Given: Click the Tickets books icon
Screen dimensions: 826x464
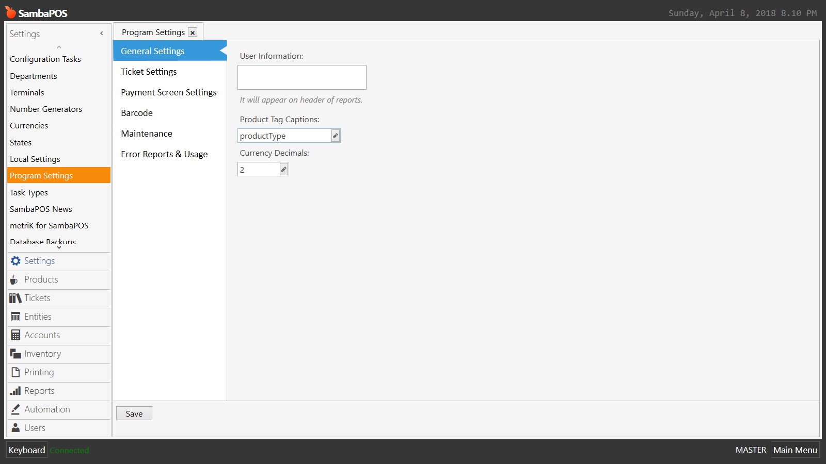Looking at the screenshot, I should pyautogui.click(x=15, y=298).
